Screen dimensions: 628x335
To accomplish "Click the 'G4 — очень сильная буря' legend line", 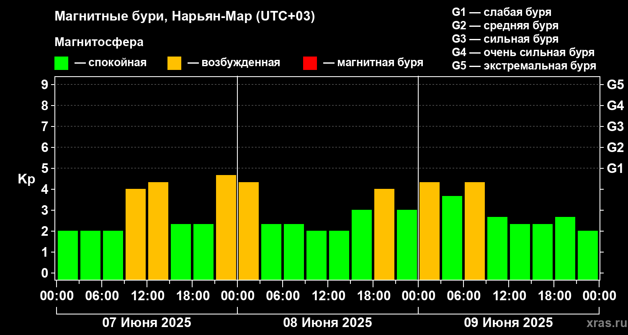I will [523, 52].
